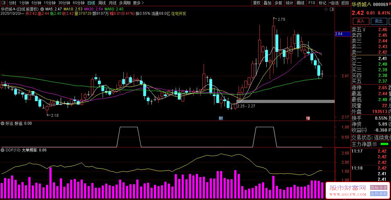Open the dropdown arrow beside 华侨城A title
This screenshot has width=391, height=200.
[41, 9]
